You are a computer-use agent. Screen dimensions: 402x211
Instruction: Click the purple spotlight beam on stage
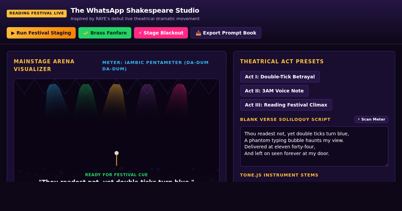[x=147, y=101]
